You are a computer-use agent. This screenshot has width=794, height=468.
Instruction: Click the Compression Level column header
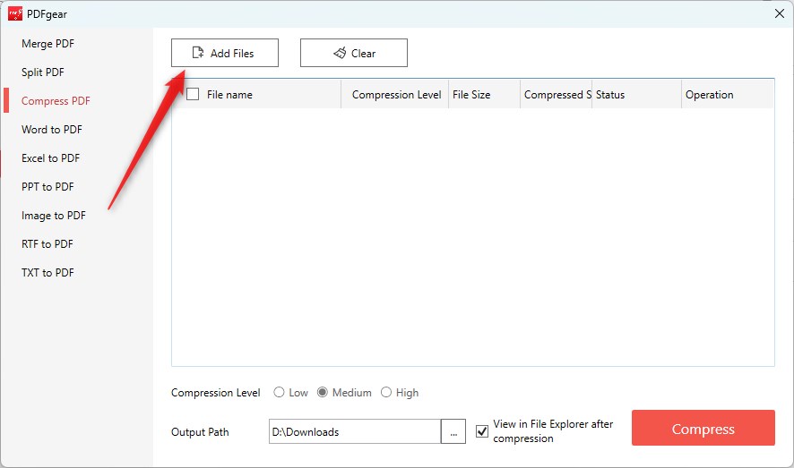(396, 95)
